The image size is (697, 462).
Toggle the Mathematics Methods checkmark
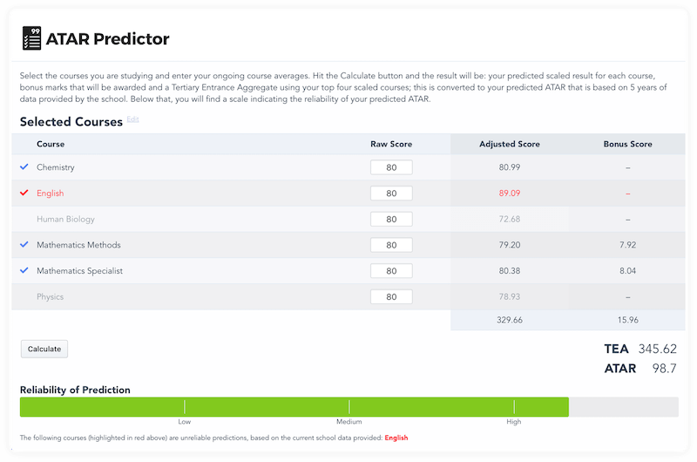[x=24, y=245]
